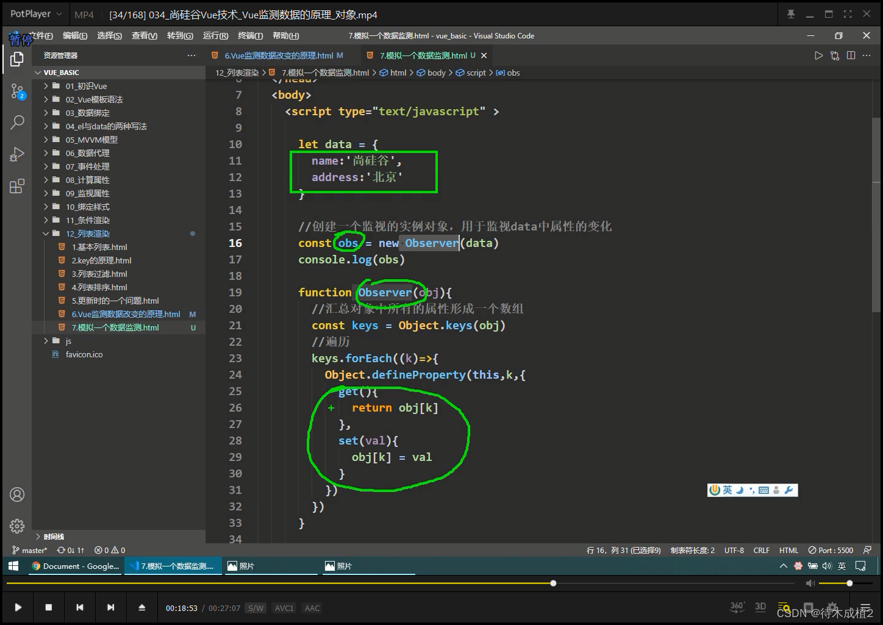The height and width of the screenshot is (625, 883).
Task: Open Explorer panel More Actions ellipsis
Action: (x=191, y=55)
